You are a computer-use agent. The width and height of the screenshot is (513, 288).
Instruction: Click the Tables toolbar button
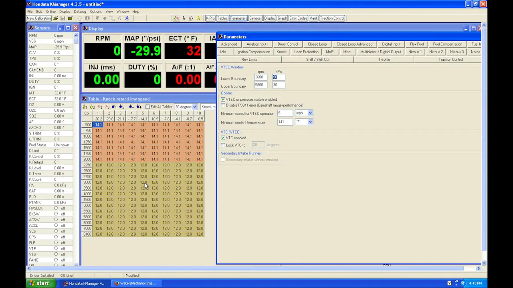click(x=222, y=18)
